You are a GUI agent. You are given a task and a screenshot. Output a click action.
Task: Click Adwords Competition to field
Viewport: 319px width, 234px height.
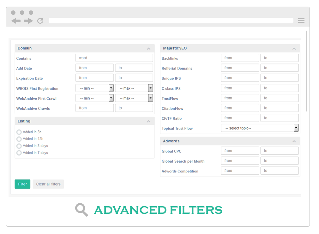(x=280, y=171)
